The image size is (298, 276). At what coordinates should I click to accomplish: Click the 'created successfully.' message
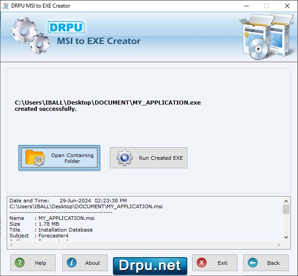pos(46,109)
